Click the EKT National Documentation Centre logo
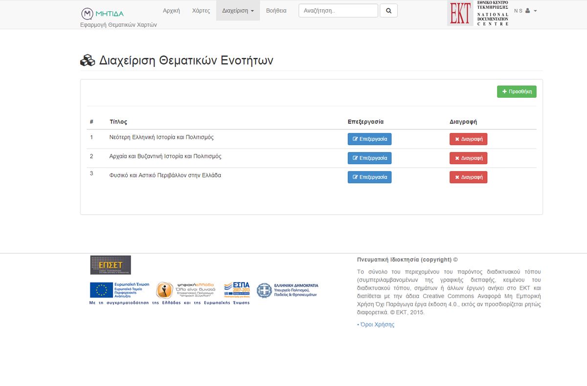587x386 pixels. pyautogui.click(x=478, y=13)
